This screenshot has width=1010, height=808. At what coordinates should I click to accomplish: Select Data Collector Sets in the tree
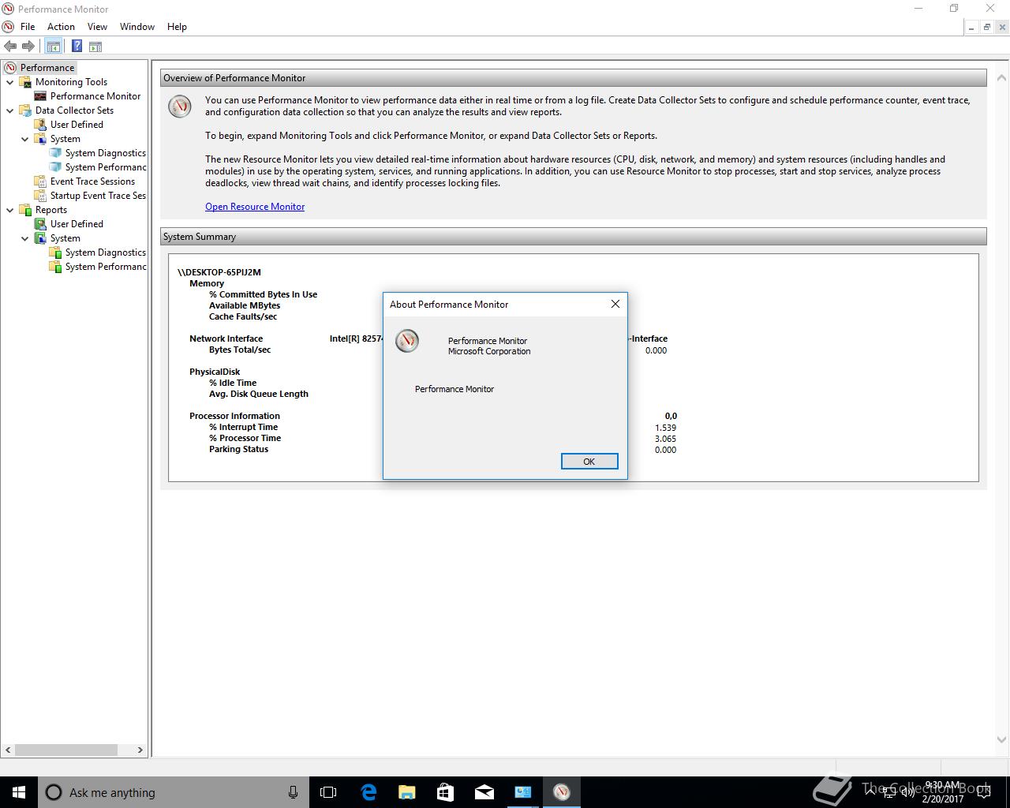(x=74, y=110)
